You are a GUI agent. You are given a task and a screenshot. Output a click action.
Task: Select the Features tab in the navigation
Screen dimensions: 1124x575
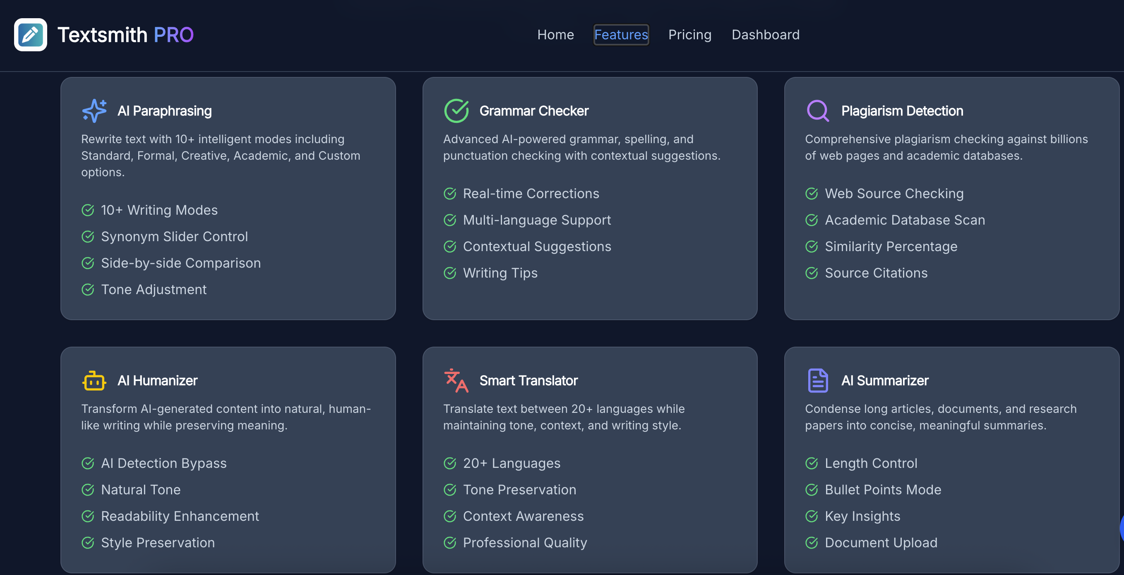621,34
